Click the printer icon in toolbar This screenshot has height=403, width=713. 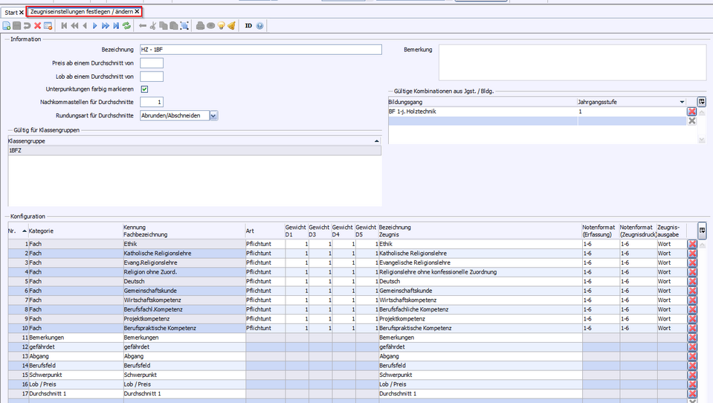(200, 25)
